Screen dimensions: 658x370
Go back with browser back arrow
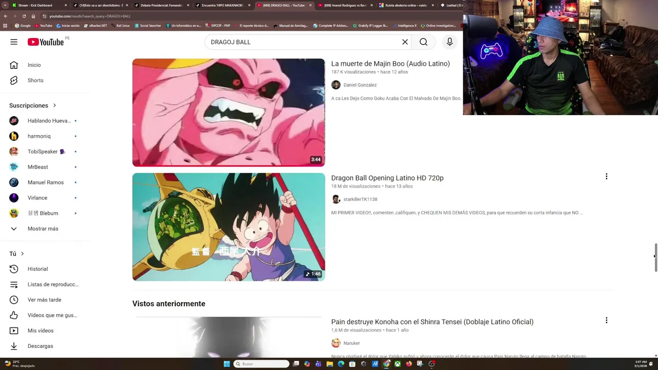click(x=6, y=16)
